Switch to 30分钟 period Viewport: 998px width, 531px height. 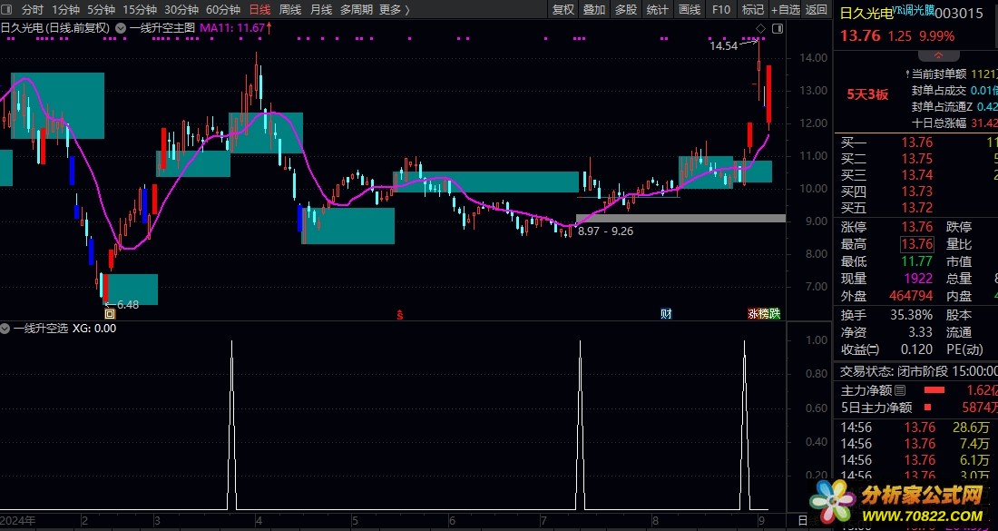pos(181,10)
